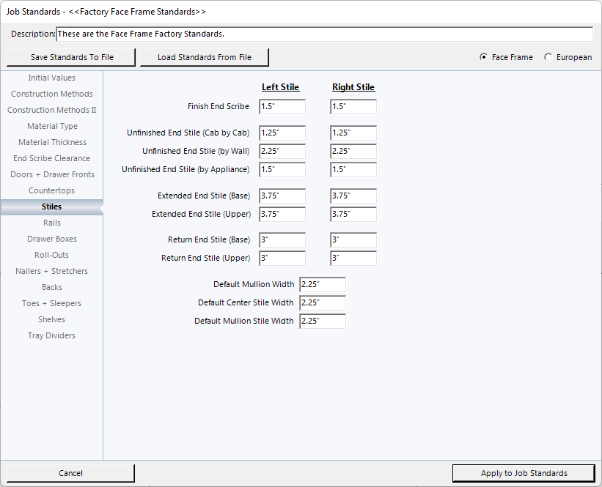Viewport: 602px width, 487px height.
Task: Go to Material Thickness section
Action: (x=51, y=142)
